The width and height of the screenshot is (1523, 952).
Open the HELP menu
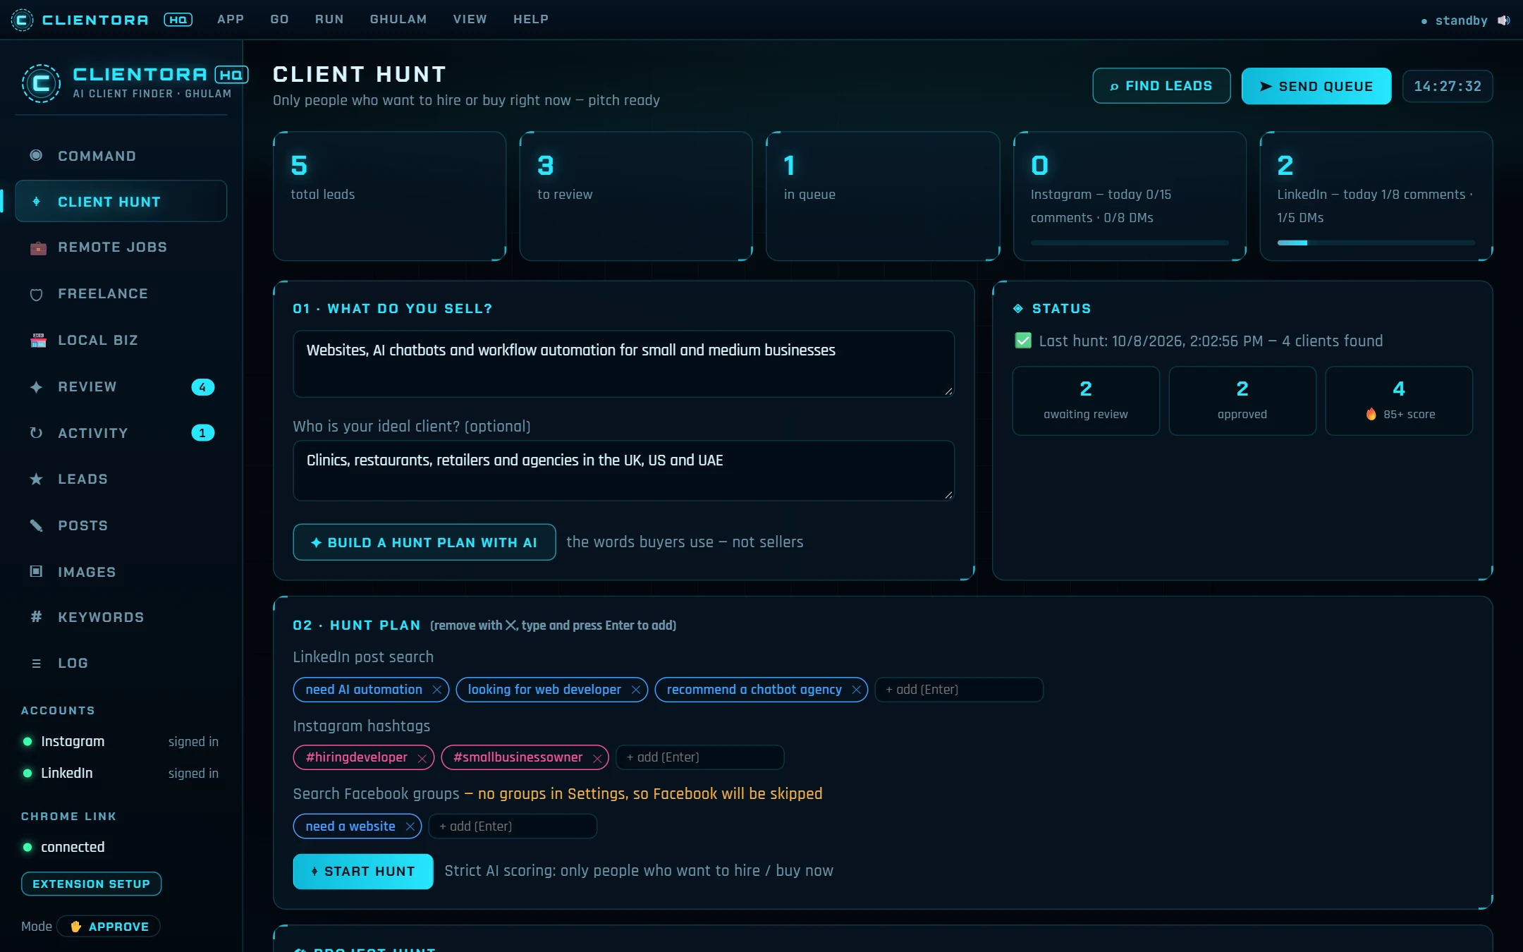point(531,19)
